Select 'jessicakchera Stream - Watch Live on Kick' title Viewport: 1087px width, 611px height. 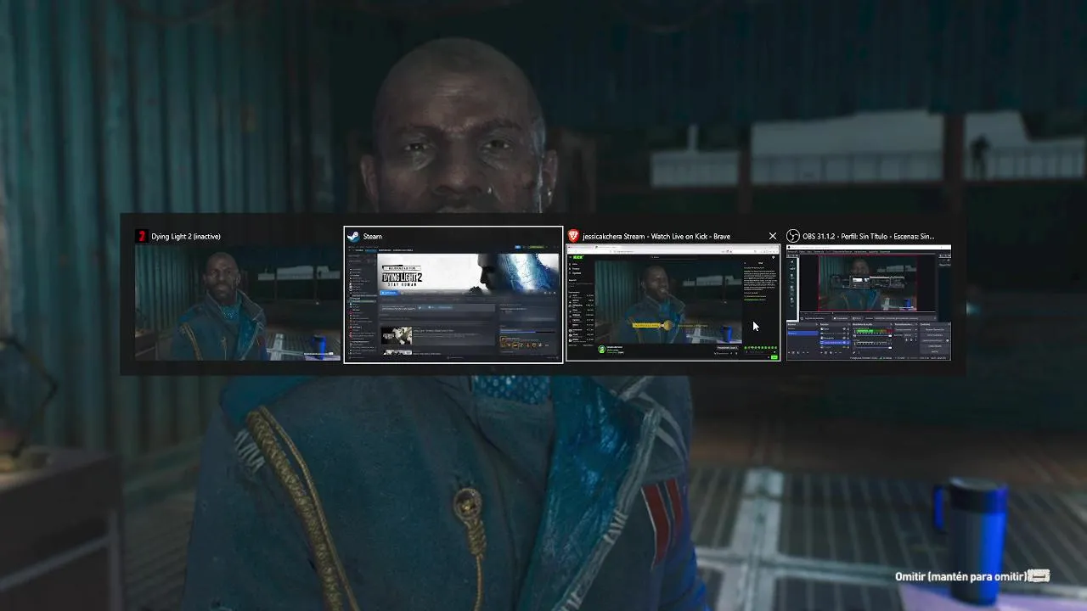tap(656, 237)
